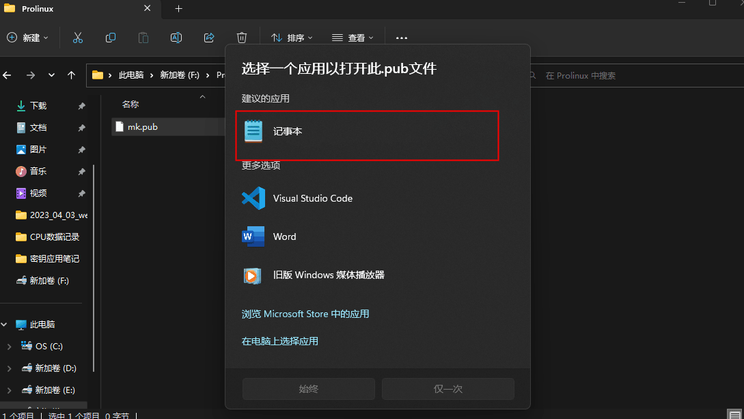Click the Delete trash icon
The width and height of the screenshot is (744, 419).
click(242, 38)
